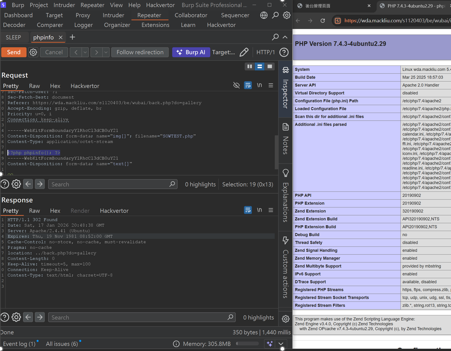Viewport: 451px width, 351px height.
Task: Click the Cancel button
Action: click(54, 52)
